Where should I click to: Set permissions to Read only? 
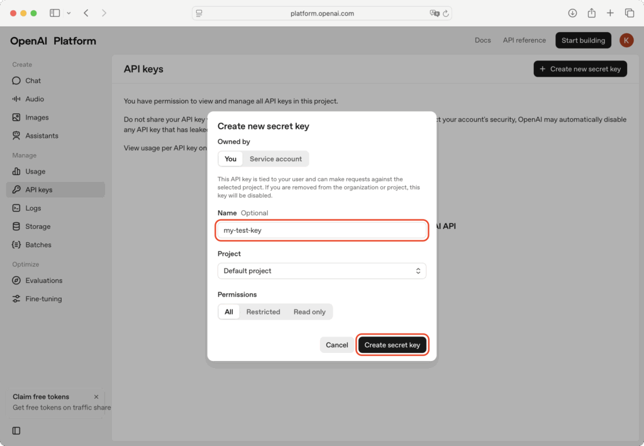[x=309, y=312]
